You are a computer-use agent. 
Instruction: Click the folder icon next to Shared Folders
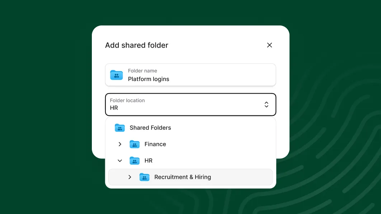coord(120,128)
